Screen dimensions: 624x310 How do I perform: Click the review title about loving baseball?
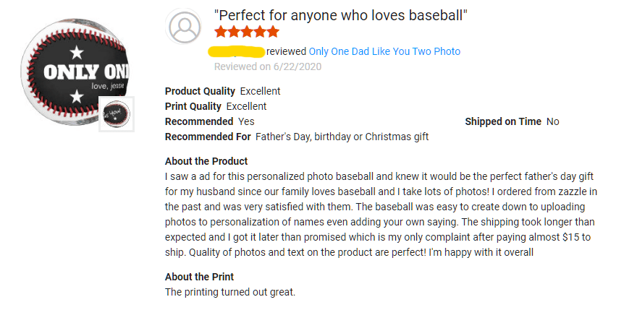click(340, 15)
